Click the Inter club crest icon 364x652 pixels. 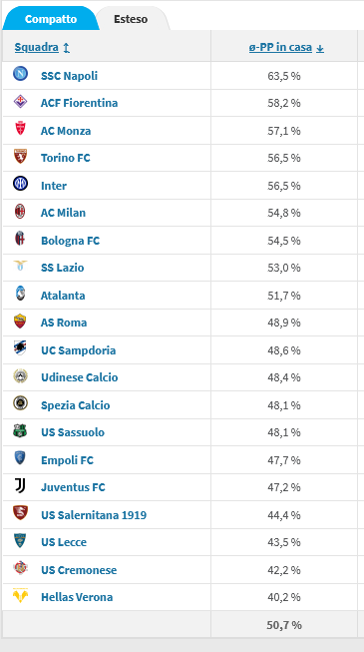click(x=20, y=184)
